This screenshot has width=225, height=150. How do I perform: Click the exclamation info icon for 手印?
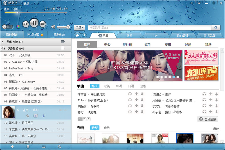click(36, 116)
